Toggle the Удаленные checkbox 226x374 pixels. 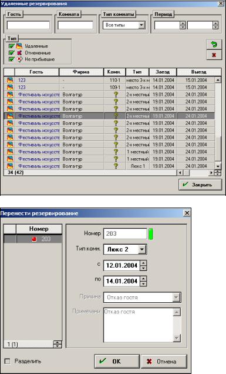coord(11,46)
